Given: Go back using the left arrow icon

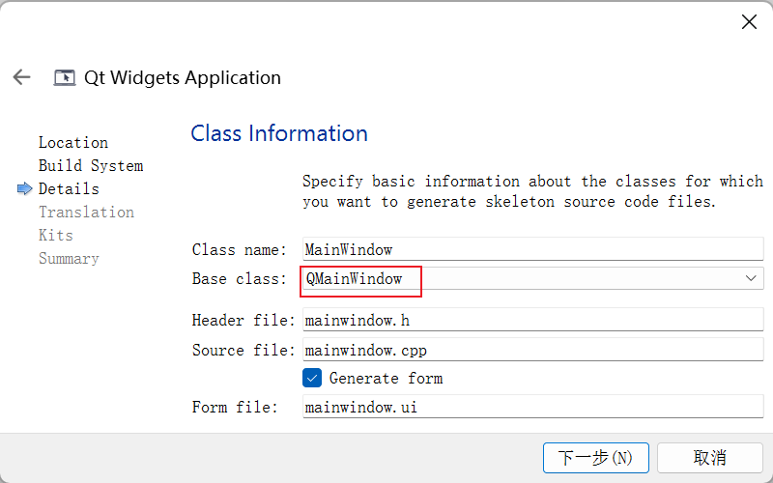Looking at the screenshot, I should click(x=21, y=77).
